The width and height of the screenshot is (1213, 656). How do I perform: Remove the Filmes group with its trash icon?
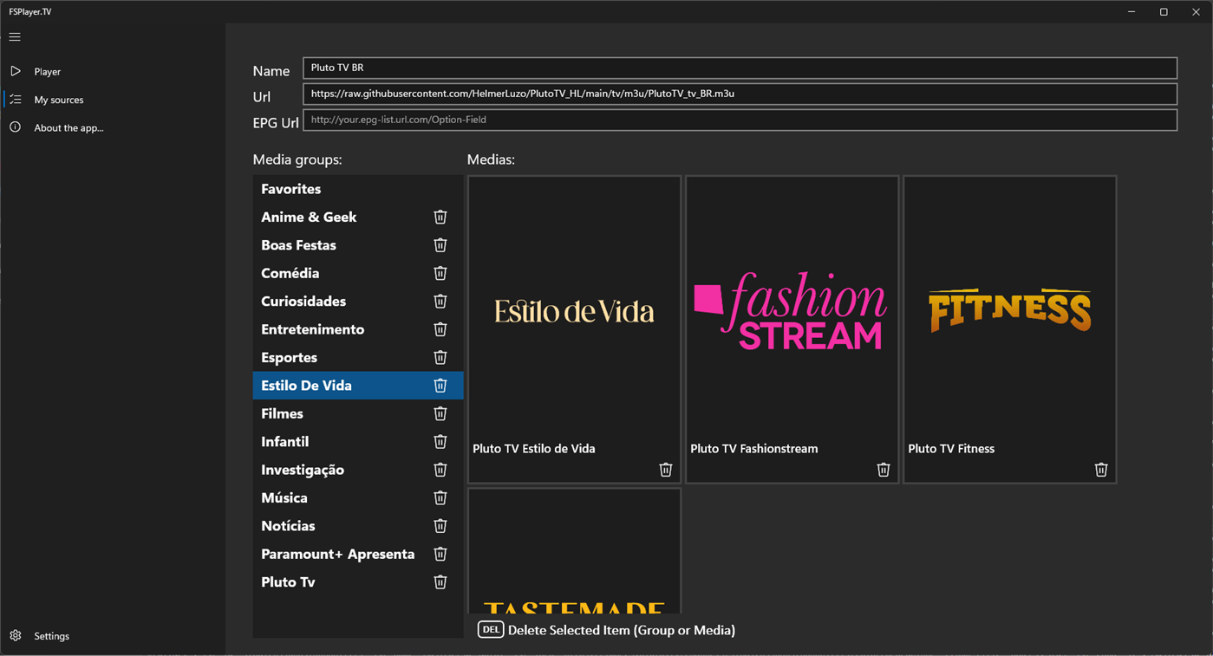pos(440,413)
